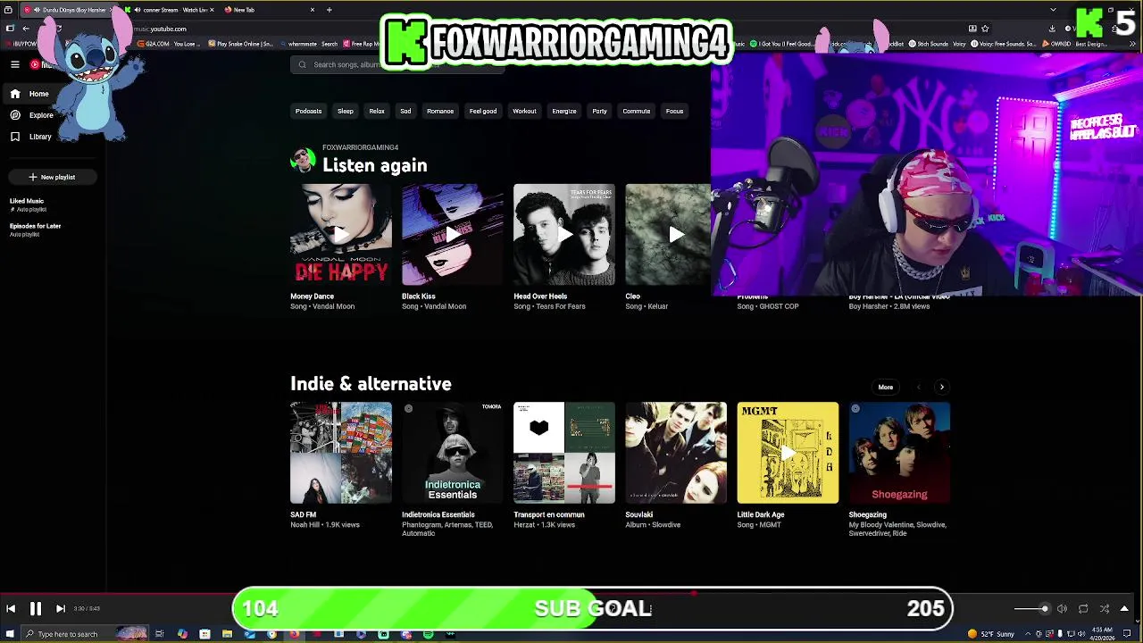Screen dimensions: 1143x643
Task: Open Spotify from the taskbar
Action: pyautogui.click(x=429, y=634)
